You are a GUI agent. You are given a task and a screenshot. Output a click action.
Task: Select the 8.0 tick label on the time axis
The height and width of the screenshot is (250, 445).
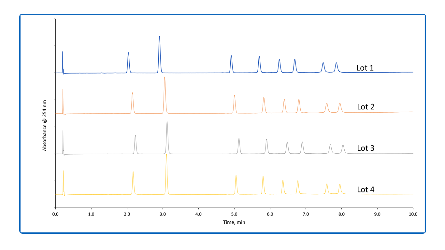pyautogui.click(x=341, y=214)
